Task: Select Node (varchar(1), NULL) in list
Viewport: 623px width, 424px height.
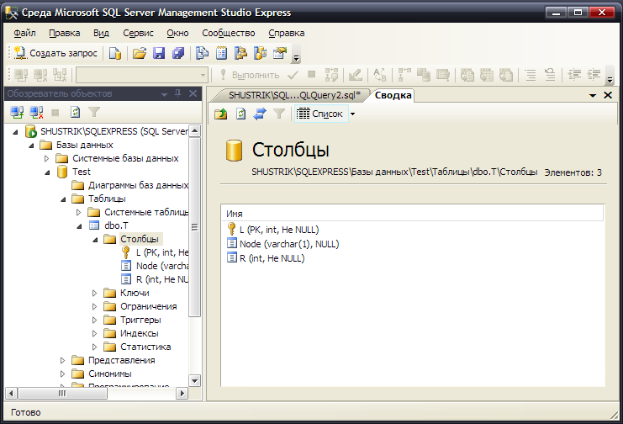Action: pos(289,244)
